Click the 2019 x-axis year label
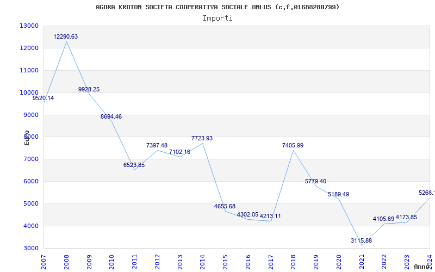This screenshot has height=272, width=435. (316, 262)
